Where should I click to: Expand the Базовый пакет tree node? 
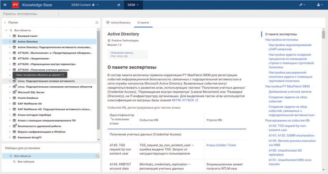click(x=9, y=36)
